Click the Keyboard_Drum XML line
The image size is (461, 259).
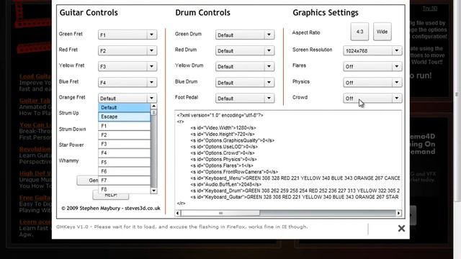click(x=295, y=191)
